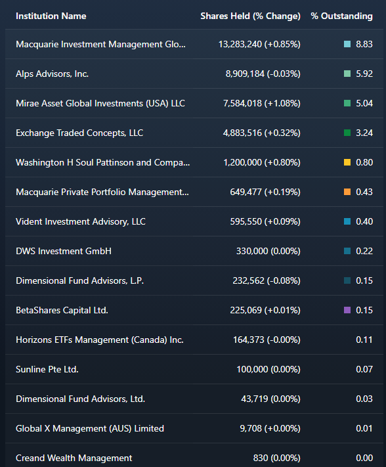Click the green swatch beside 5.04
Viewport: 386px width, 467px height.
347,103
